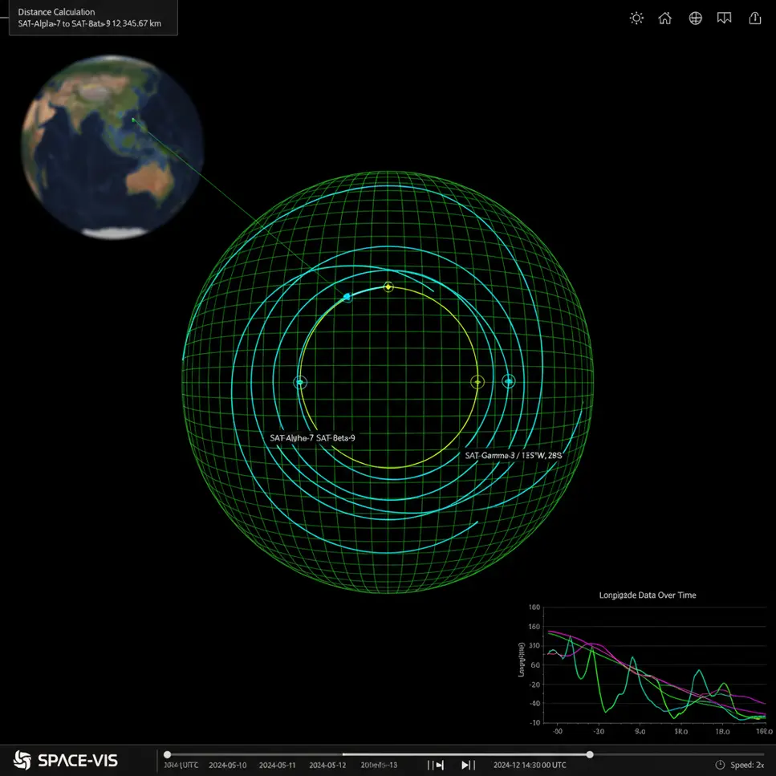
Task: Click the share/export icon
Action: point(754,18)
